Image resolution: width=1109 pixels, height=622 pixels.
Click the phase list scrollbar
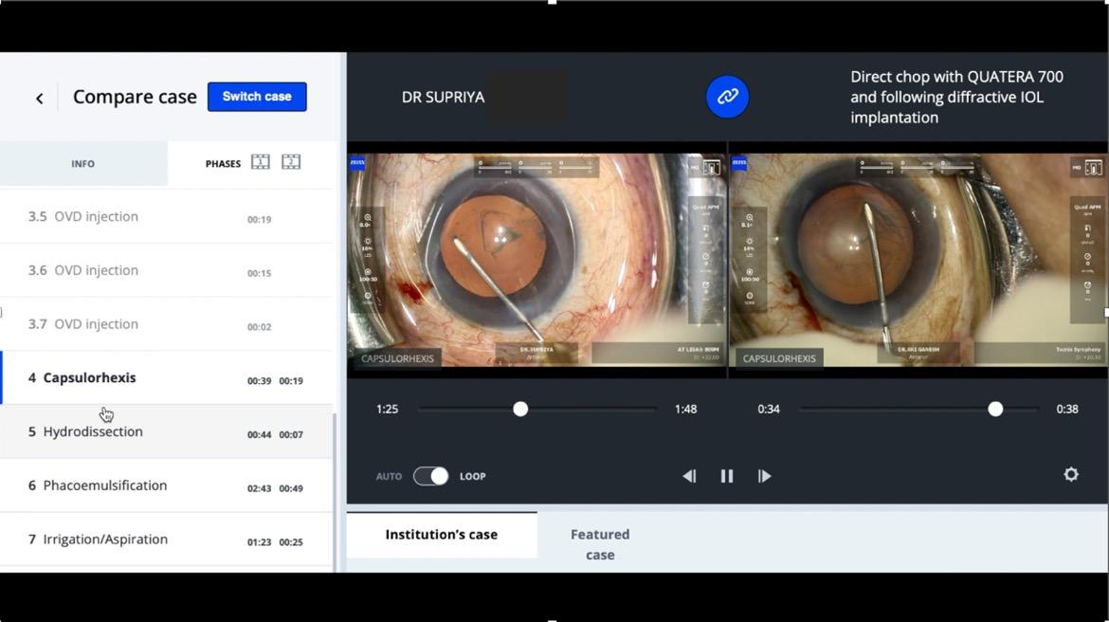335,492
